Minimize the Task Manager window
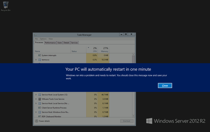Viewport: 210px width, 132px height. pyautogui.click(x=121, y=34)
